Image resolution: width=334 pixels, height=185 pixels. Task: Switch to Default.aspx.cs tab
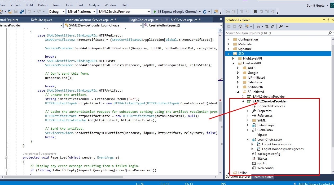pyautogui.click(x=41, y=20)
